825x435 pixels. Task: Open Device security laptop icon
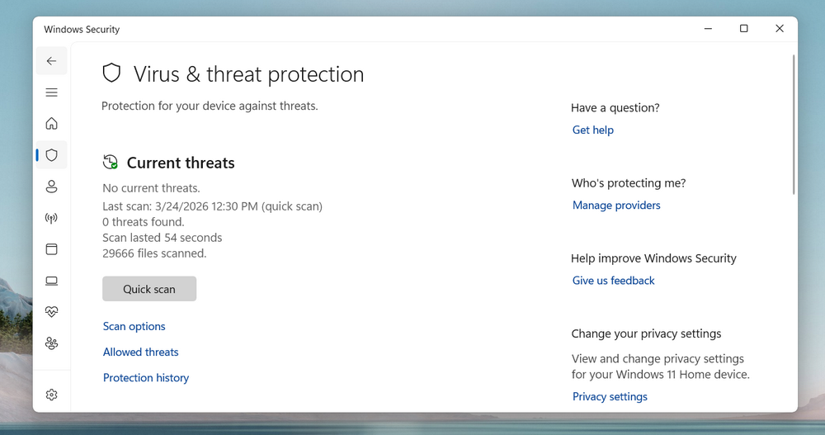(x=51, y=281)
